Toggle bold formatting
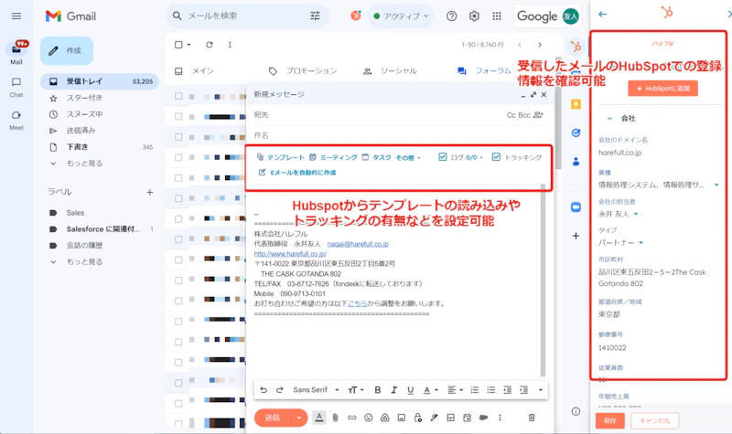Screen dimensions: 732x434 [378, 390]
